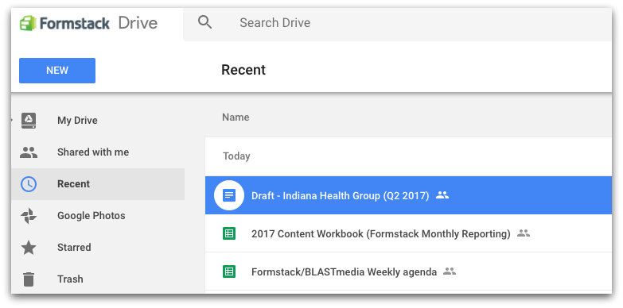Open the Starred section
This screenshot has width=623, height=308.
coord(74,248)
